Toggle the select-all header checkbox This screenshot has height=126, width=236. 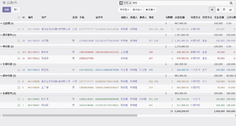tap(19, 17)
